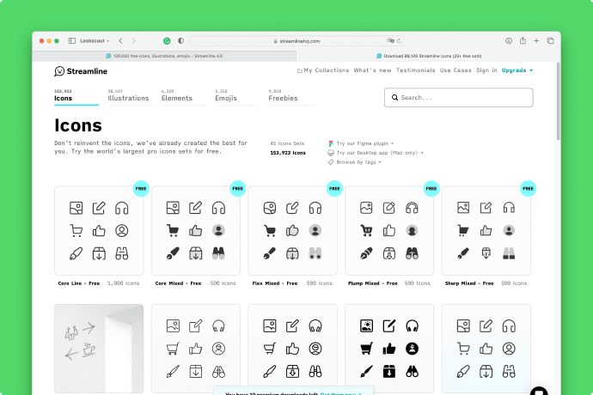
Task: Click the FREE badge on Core Line card
Action: pyautogui.click(x=141, y=188)
